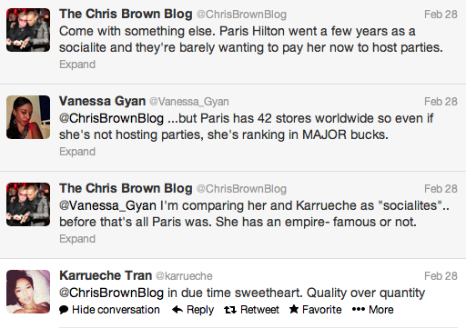Image resolution: width=466 pixels, height=328 pixels.
Task: Click the Vanessa Gyan display name
Action: (x=102, y=101)
